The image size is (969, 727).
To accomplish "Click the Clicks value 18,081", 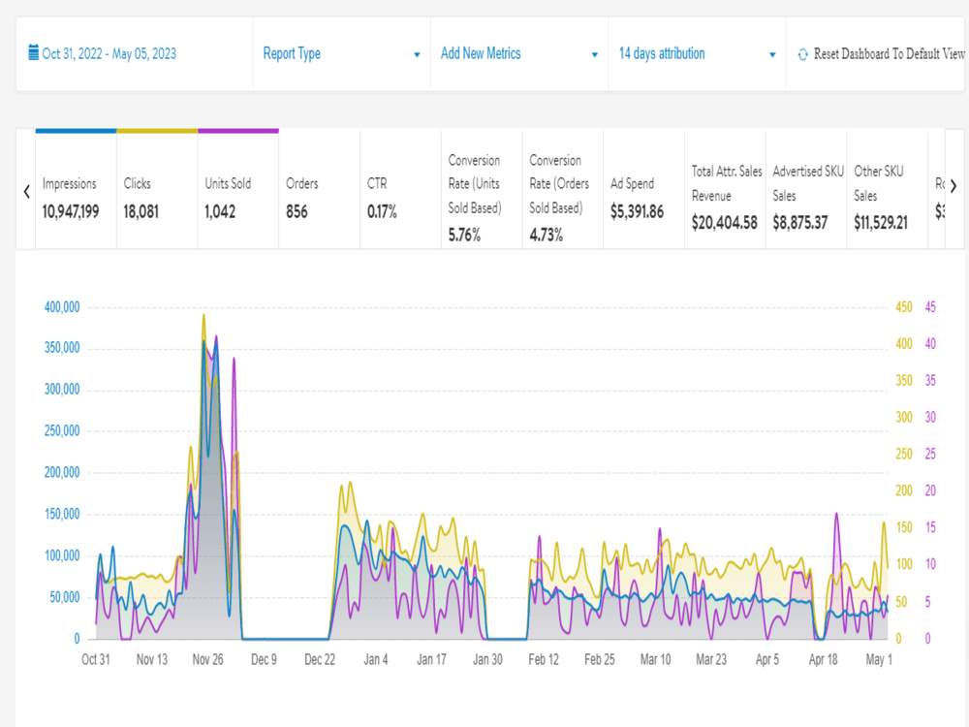I will pyautogui.click(x=141, y=212).
